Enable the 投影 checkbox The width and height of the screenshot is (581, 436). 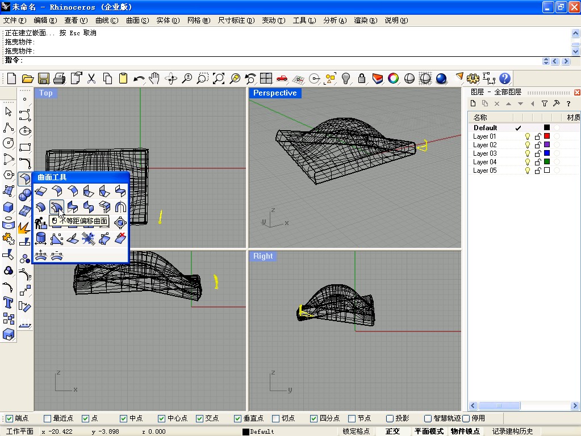tap(390, 418)
